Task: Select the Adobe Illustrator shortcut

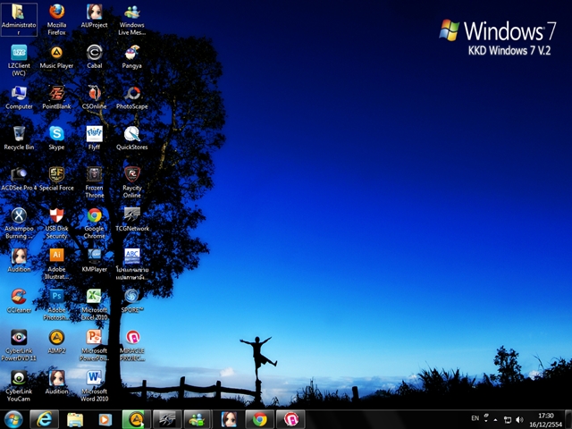Action: tap(56, 265)
